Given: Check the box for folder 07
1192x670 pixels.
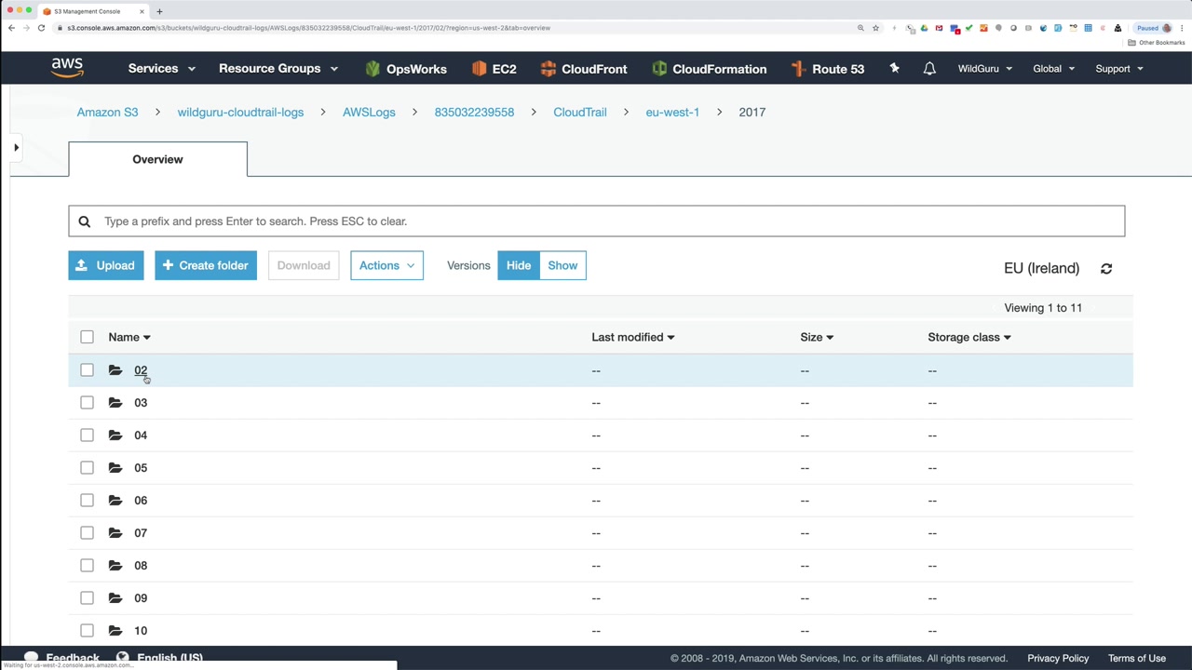Looking at the screenshot, I should [87, 533].
